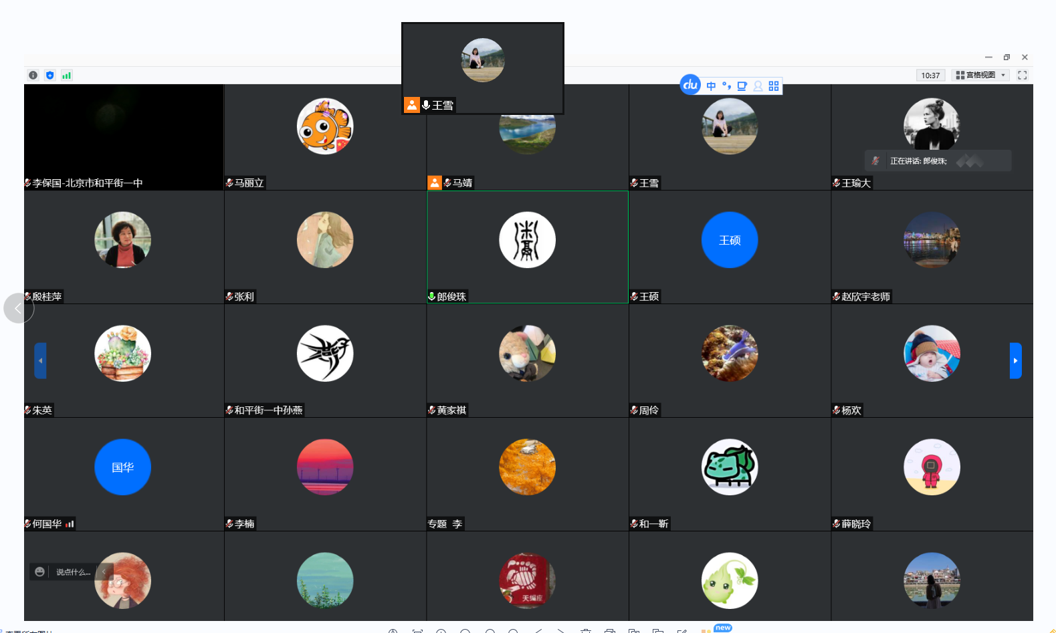Image resolution: width=1056 pixels, height=633 pixels.
Task: Open the 宫格视图 layout dropdown
Action: click(980, 76)
